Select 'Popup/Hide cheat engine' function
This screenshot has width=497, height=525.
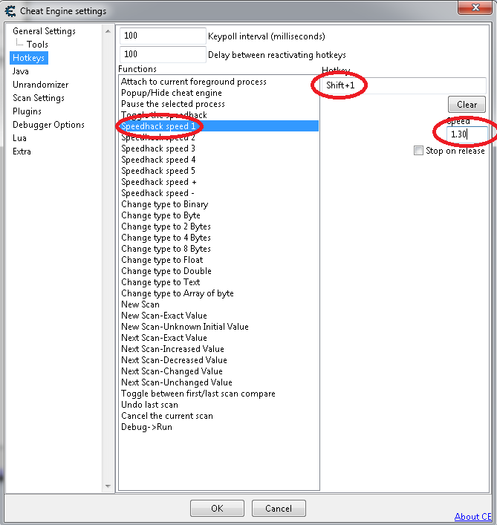coord(219,93)
